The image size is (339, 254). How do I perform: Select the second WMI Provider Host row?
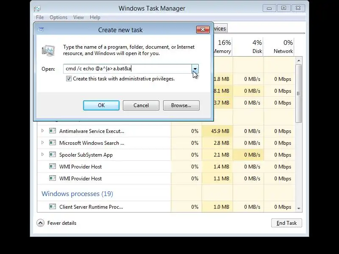[166, 179]
